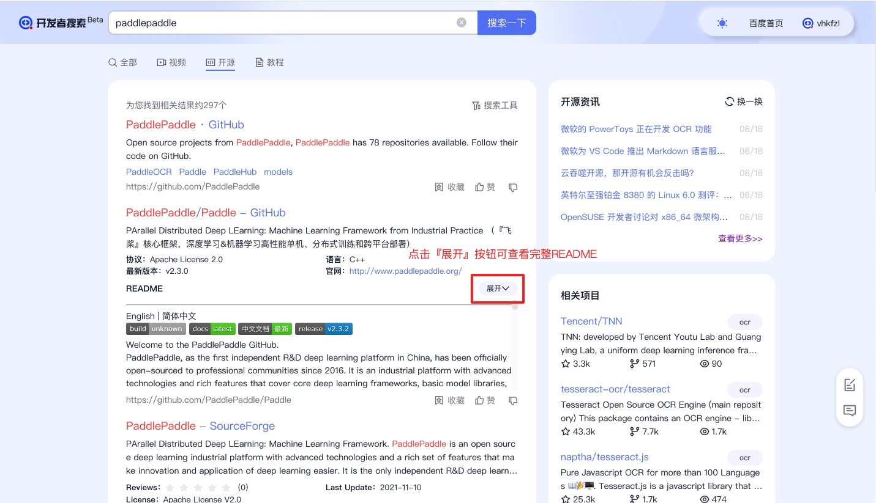Switch to 全部 tab
Screen dimensions: 876x503
pos(122,62)
